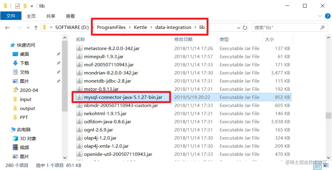The image size is (332, 170).
Task: Select olap4j-xmla-1.2.0.jar file
Action: [106, 146]
